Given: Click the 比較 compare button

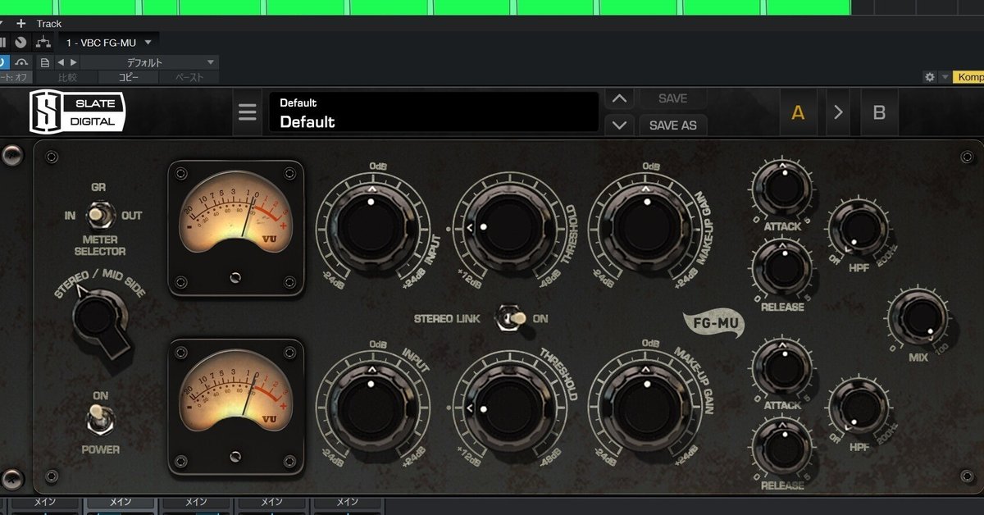Looking at the screenshot, I should (x=67, y=78).
